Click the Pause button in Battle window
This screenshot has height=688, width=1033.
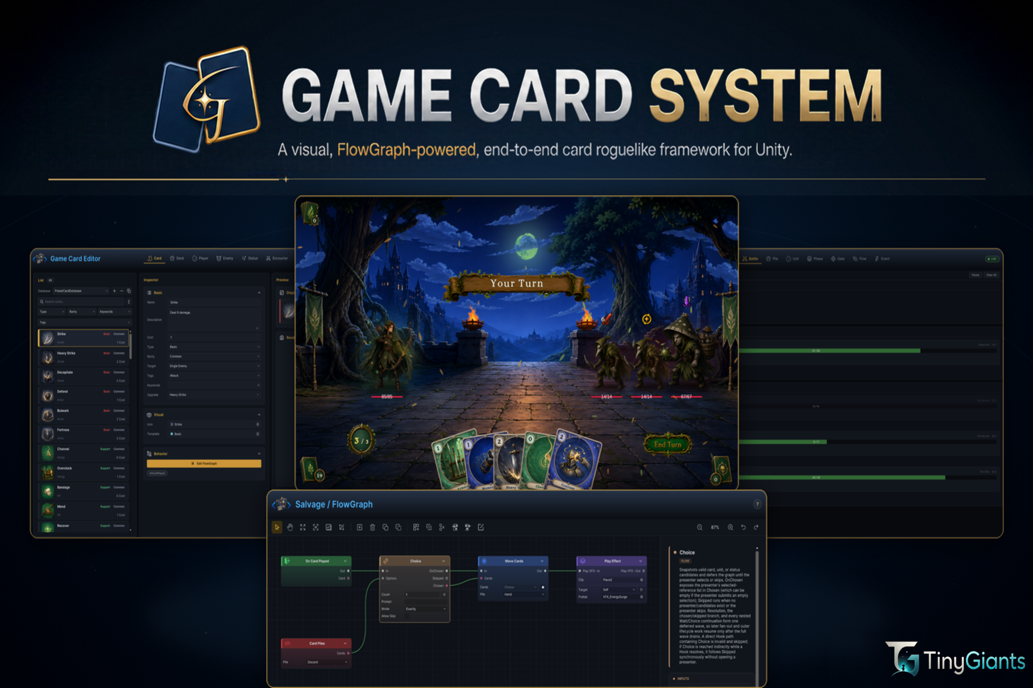pos(975,275)
